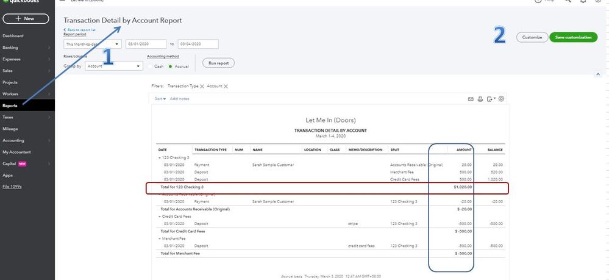This screenshot has width=609, height=280.
Task: Print the report with printer icon
Action: 480,98
